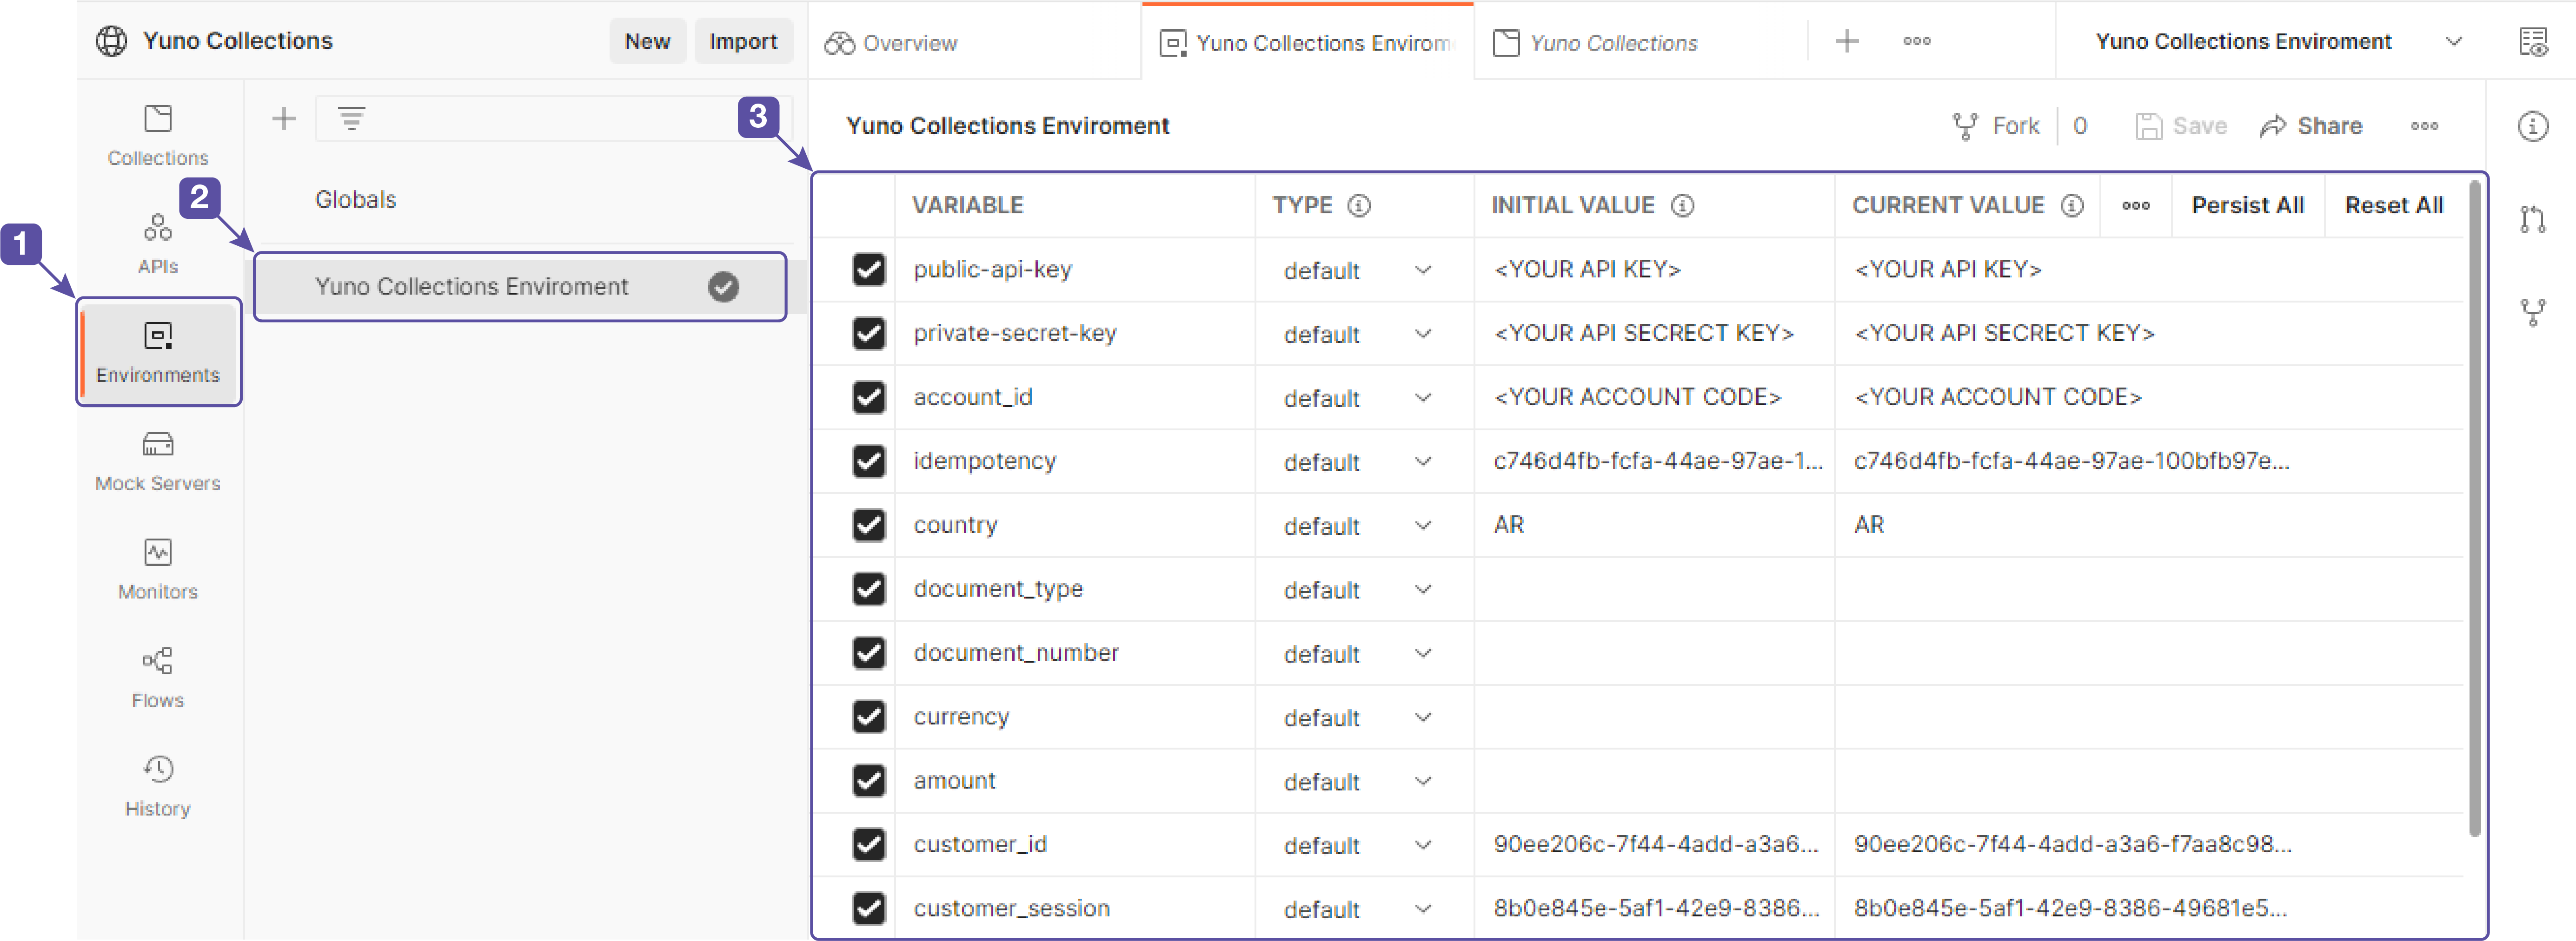Uncheck the country variable
Screen dimensions: 2576x941
click(868, 526)
